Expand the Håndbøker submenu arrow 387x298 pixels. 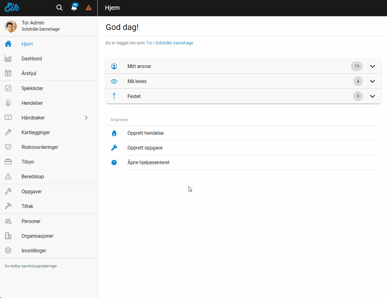(86, 118)
